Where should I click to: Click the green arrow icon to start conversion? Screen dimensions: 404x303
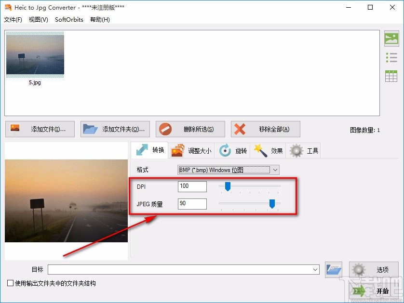(359, 290)
